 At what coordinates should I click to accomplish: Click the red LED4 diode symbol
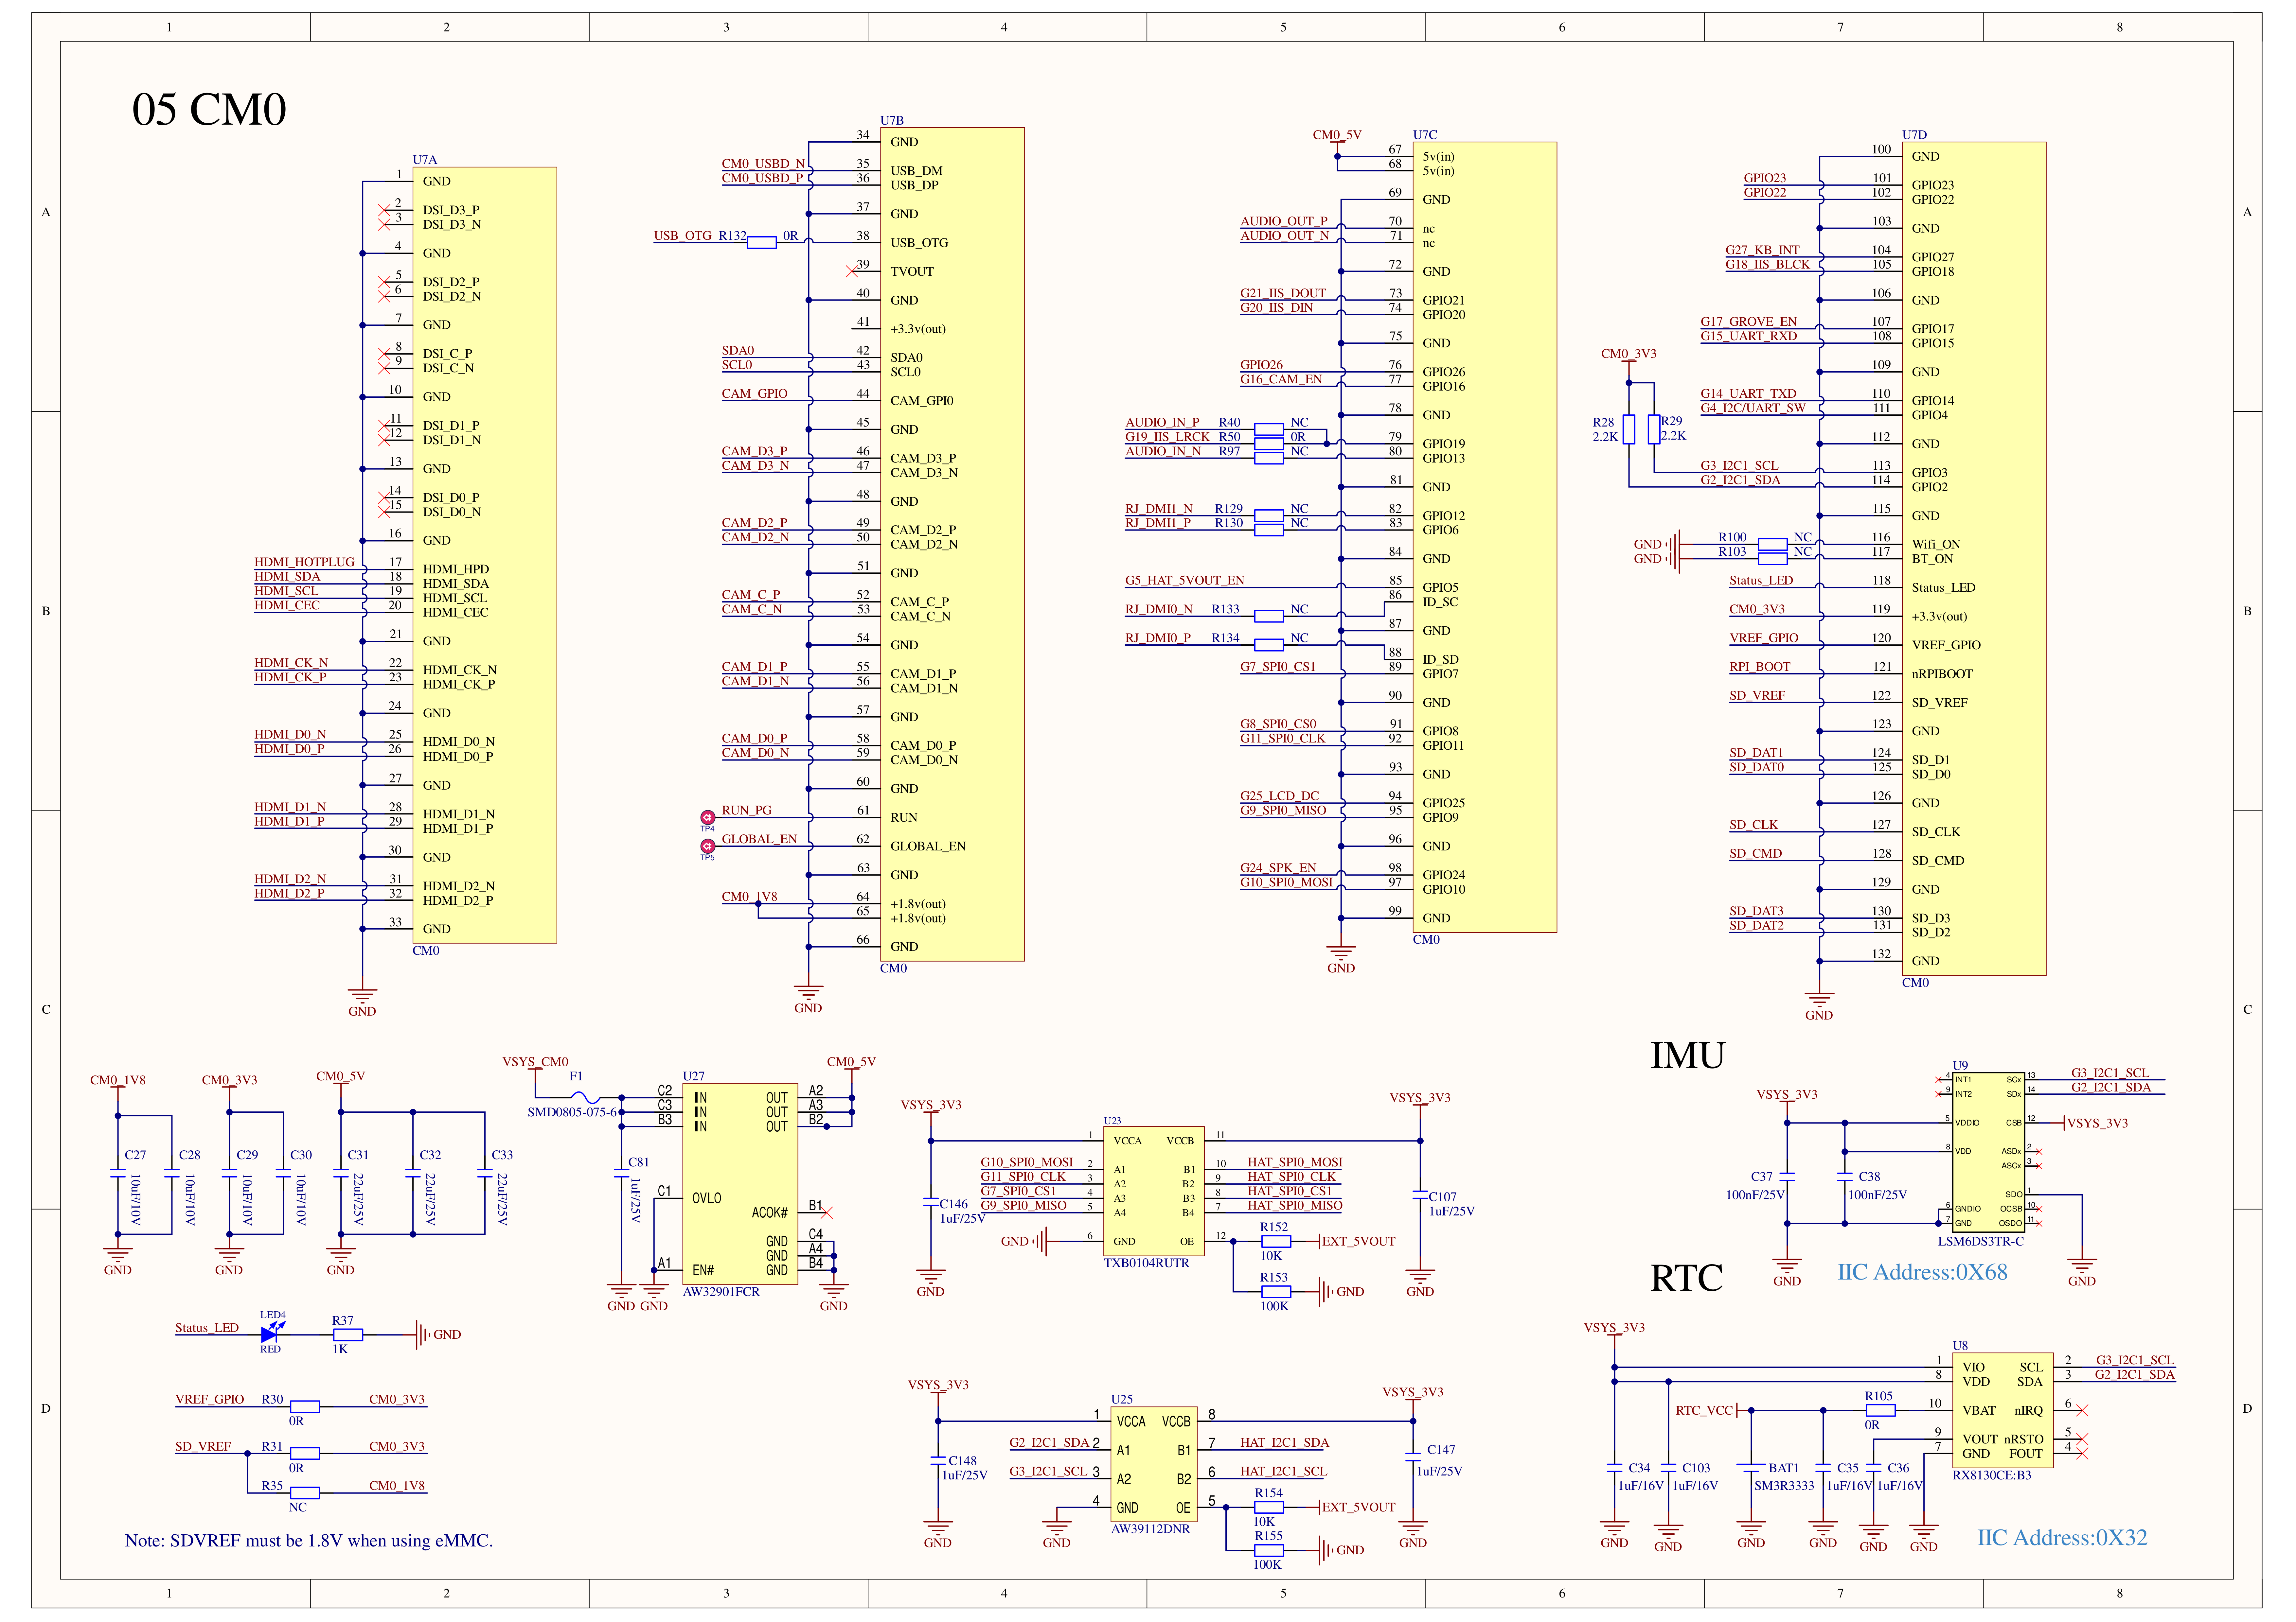pos(270,1333)
